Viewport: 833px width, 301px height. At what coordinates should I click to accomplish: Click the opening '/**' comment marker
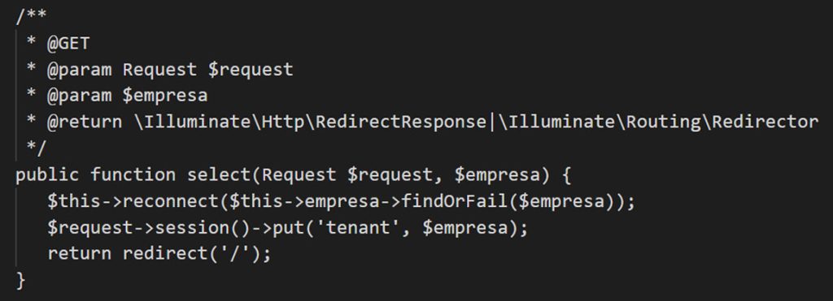click(32, 17)
